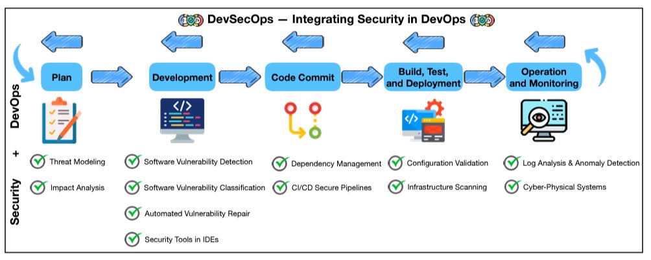Viewport: 651px width, 260px height.
Task: Click the left-pointing arrow above the Plan box
Action: click(62, 41)
